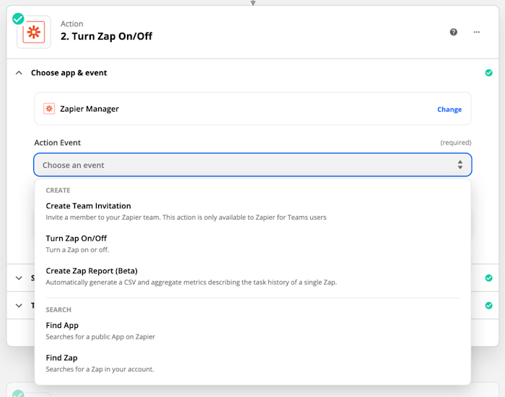This screenshot has height=397, width=505.
Task: Select Turn Zap On/Off from the list
Action: (x=76, y=238)
